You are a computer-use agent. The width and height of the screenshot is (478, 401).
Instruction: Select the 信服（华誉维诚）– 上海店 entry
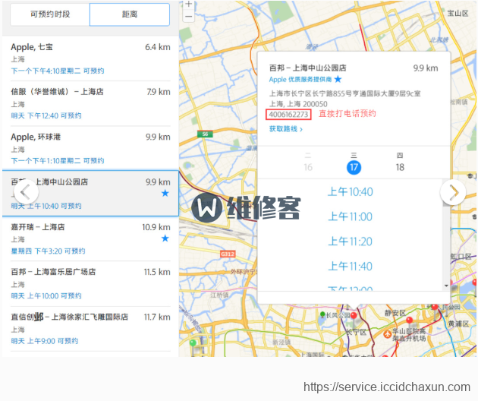90,103
